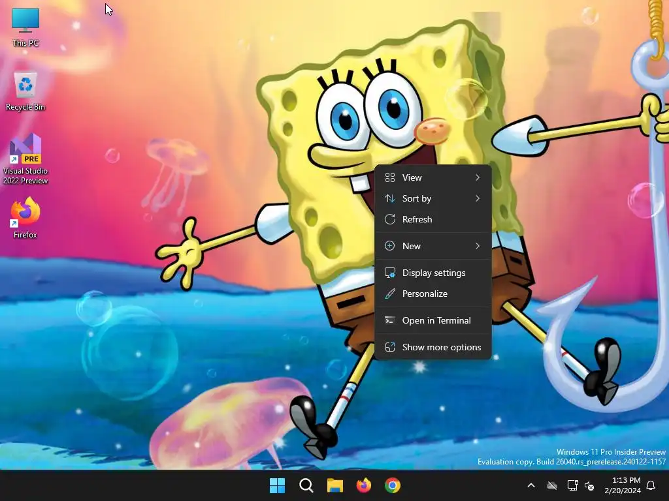669x501 pixels.
Task: Click the grid icon next to View
Action: coord(390,177)
